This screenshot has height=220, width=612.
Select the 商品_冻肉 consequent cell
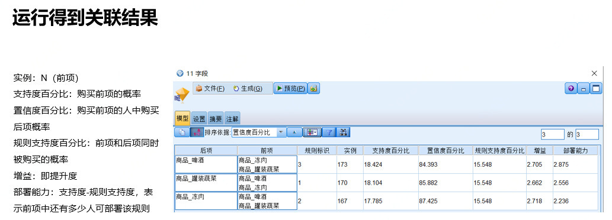point(206,201)
